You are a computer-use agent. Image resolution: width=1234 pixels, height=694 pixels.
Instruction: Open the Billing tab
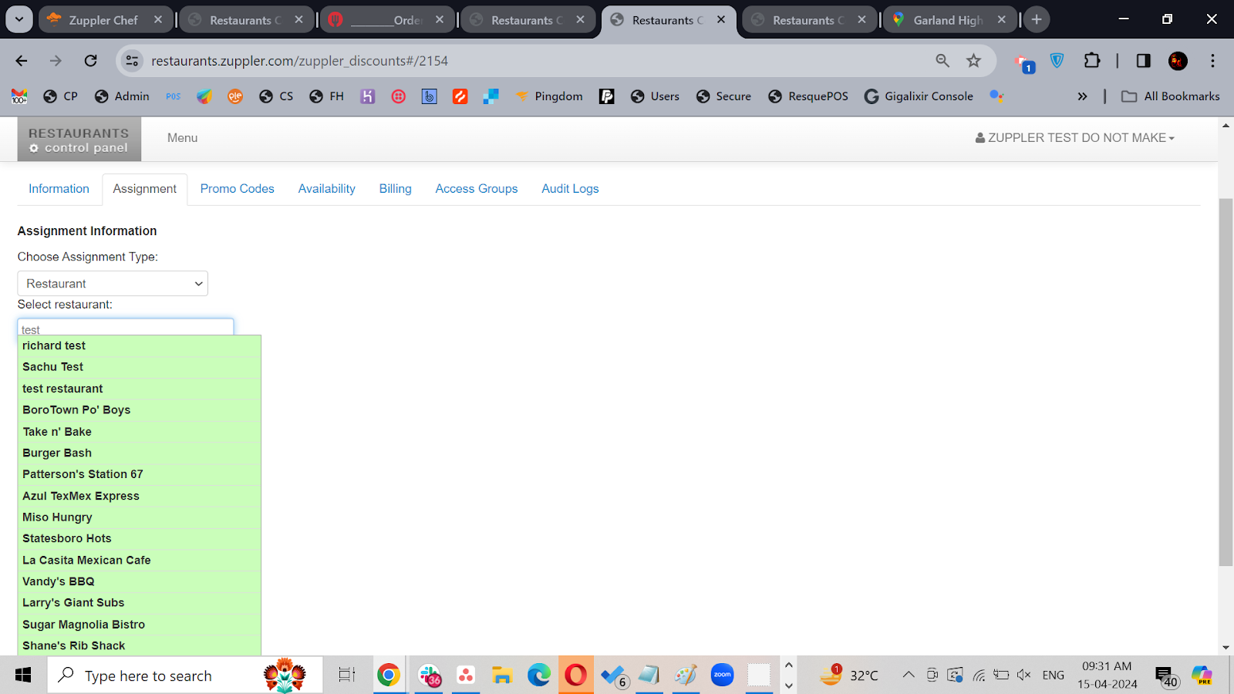click(x=396, y=189)
